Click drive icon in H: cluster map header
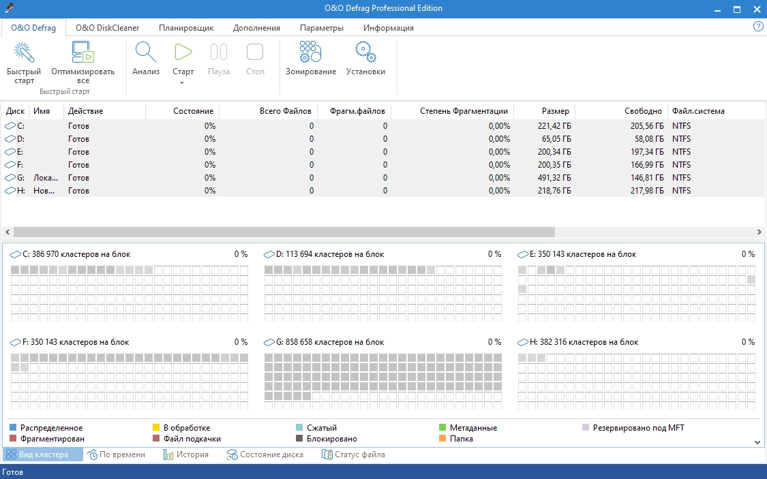The height and width of the screenshot is (479, 767). coord(523,343)
